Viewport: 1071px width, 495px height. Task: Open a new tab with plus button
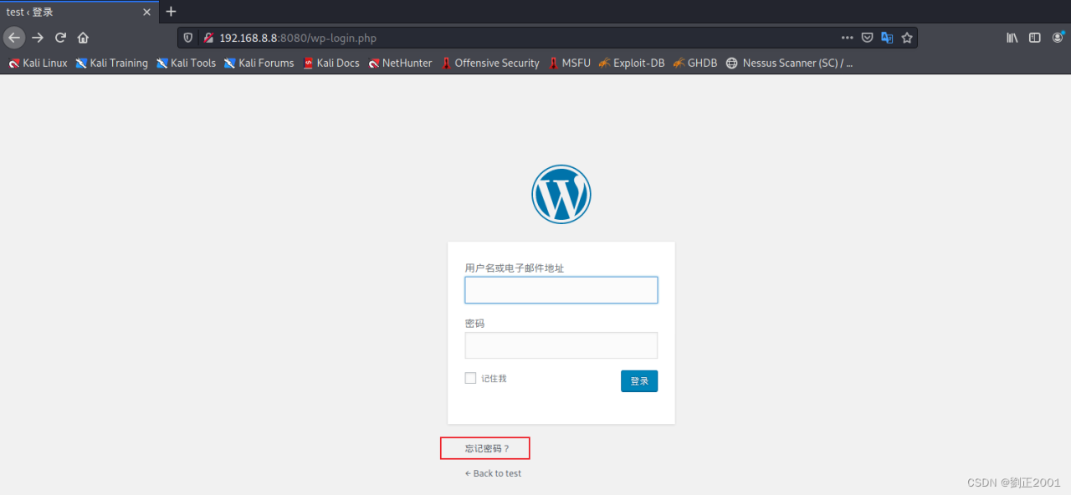pos(171,12)
